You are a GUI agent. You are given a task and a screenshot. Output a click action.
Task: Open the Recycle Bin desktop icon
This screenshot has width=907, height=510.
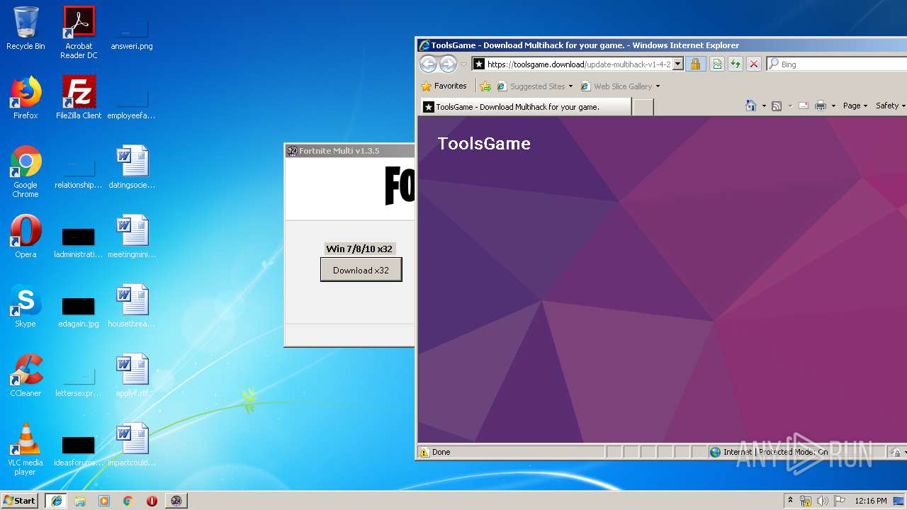[26, 28]
